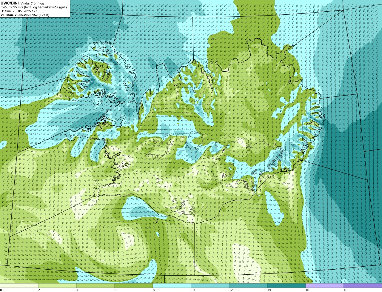Click the '8' label on the wind scale

click(x=154, y=290)
